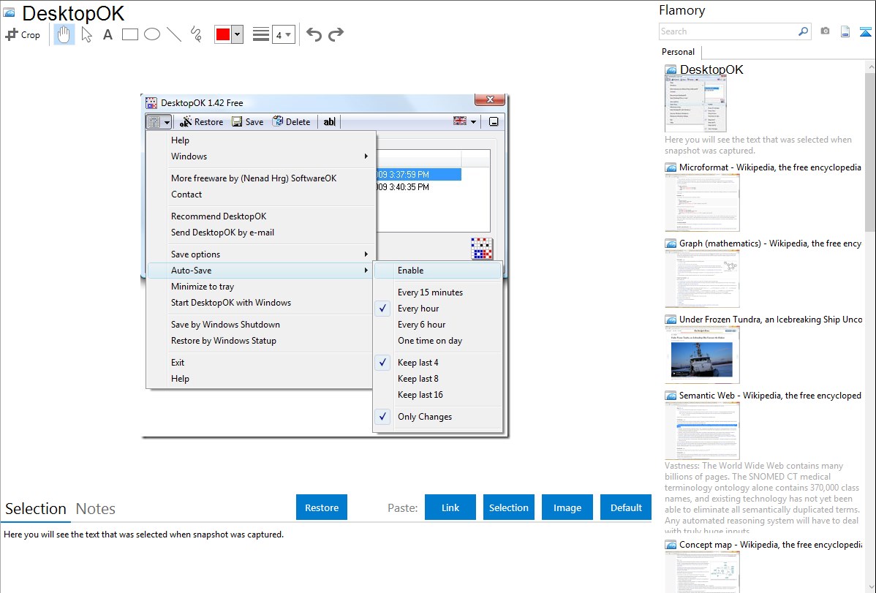
Task: Redo the last undone action
Action: tap(336, 34)
